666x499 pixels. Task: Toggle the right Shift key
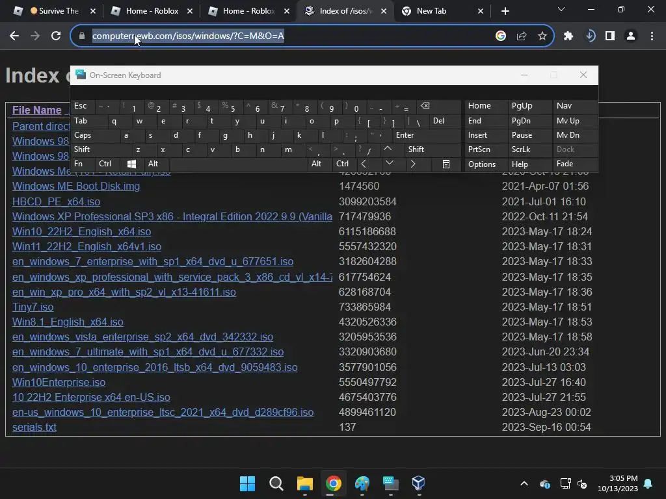tap(432, 150)
